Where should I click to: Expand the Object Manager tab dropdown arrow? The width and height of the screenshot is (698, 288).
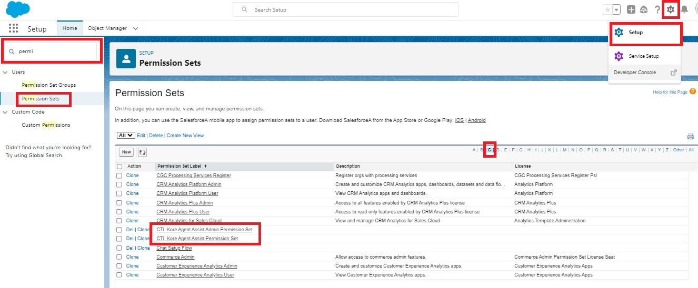136,28
